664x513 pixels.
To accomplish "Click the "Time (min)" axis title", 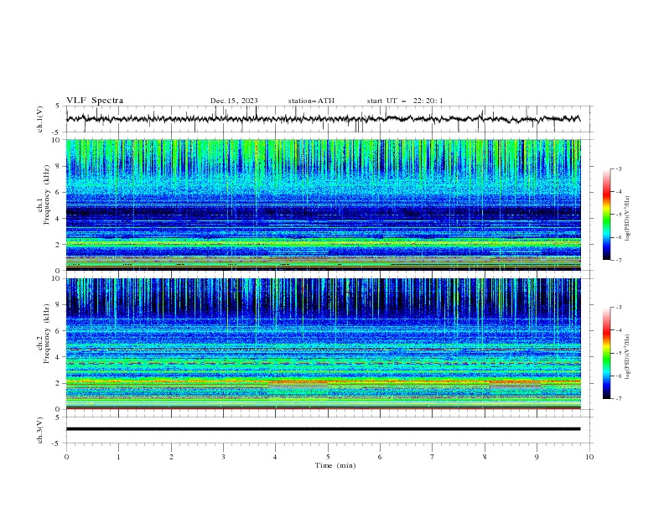I will (335, 465).
